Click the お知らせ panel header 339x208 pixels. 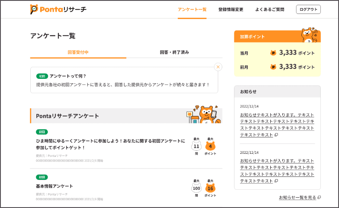(278, 92)
